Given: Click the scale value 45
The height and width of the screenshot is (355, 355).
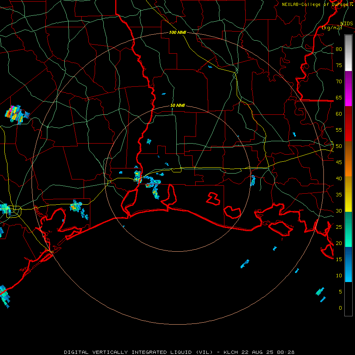Looking at the screenshot, I should click(x=339, y=163).
